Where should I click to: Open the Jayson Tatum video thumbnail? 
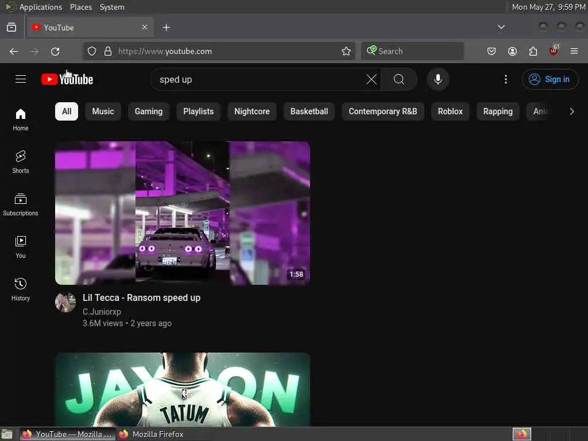(183, 389)
